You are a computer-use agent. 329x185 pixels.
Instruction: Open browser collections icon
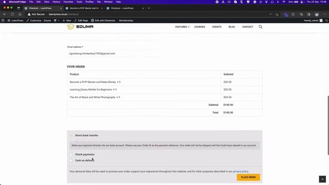tap(301, 14)
